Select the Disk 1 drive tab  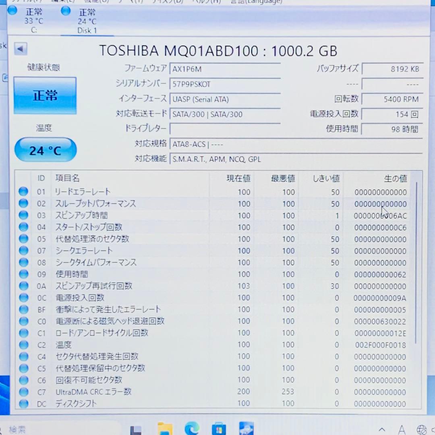(x=87, y=21)
